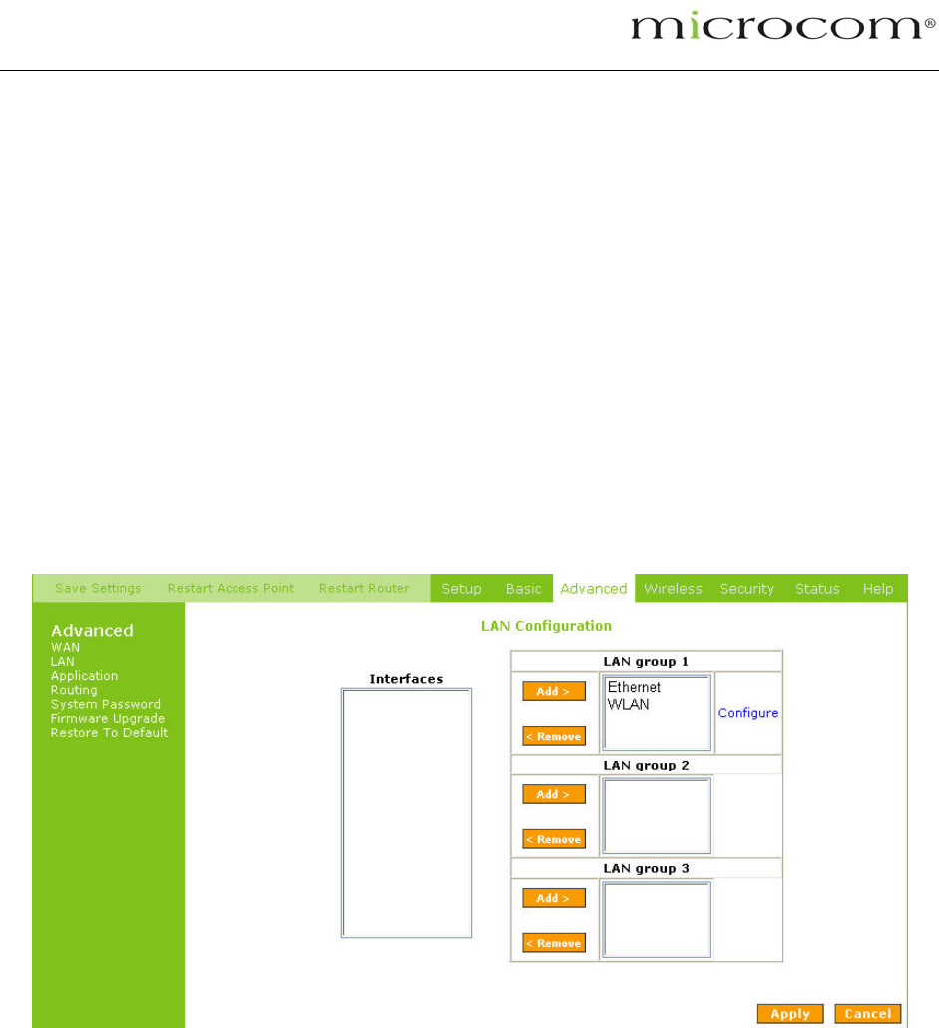Go to the Setup tab
This screenshot has width=939, height=1028.
[x=461, y=589]
